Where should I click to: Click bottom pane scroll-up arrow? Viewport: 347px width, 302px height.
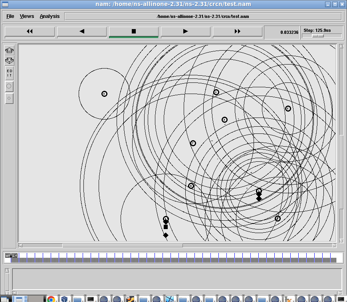[x=7, y=271]
